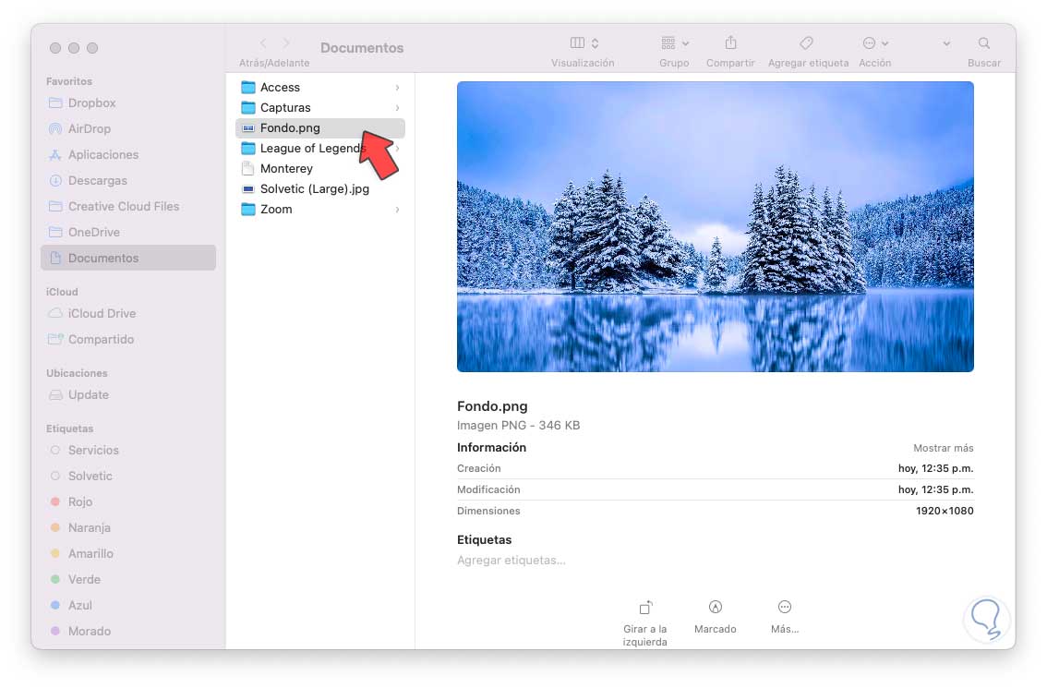Open Descargas in the sidebar
The height and width of the screenshot is (688, 1047).
[128, 180]
